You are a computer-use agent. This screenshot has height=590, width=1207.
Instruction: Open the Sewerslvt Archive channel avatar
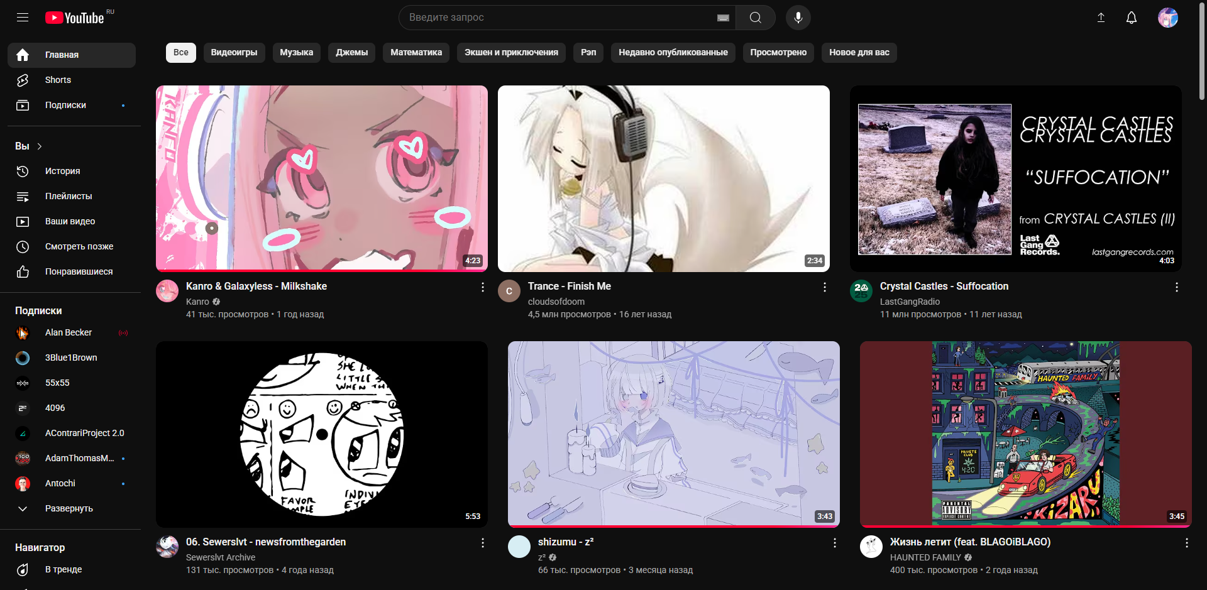167,547
